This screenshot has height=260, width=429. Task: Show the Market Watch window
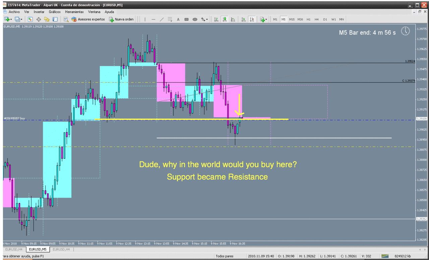pyautogui.click(x=30, y=19)
